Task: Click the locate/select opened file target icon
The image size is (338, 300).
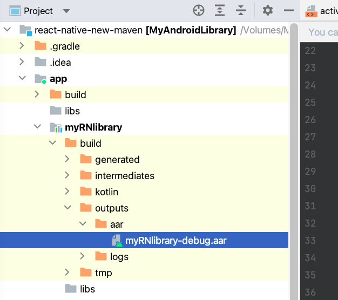Action: (x=199, y=11)
